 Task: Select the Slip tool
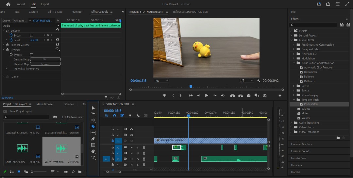[93, 133]
